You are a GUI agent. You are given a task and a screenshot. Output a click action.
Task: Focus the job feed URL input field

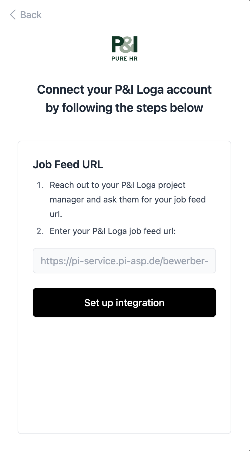click(x=124, y=261)
